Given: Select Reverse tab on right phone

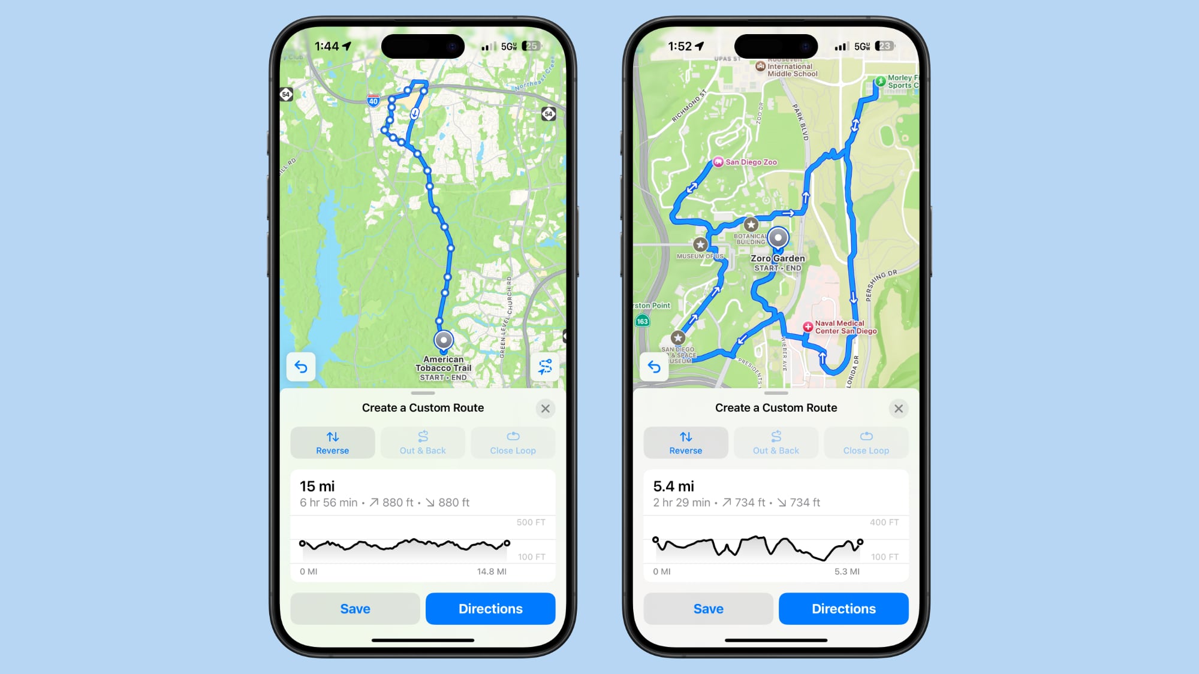Looking at the screenshot, I should coord(686,443).
